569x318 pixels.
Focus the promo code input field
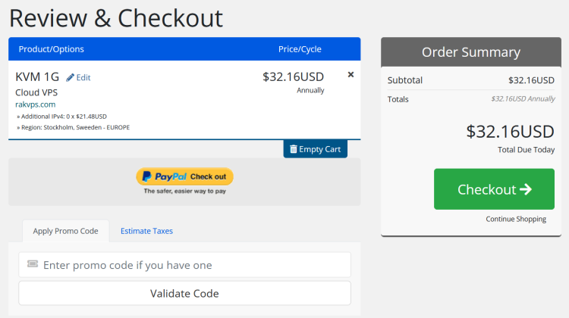[x=184, y=265]
